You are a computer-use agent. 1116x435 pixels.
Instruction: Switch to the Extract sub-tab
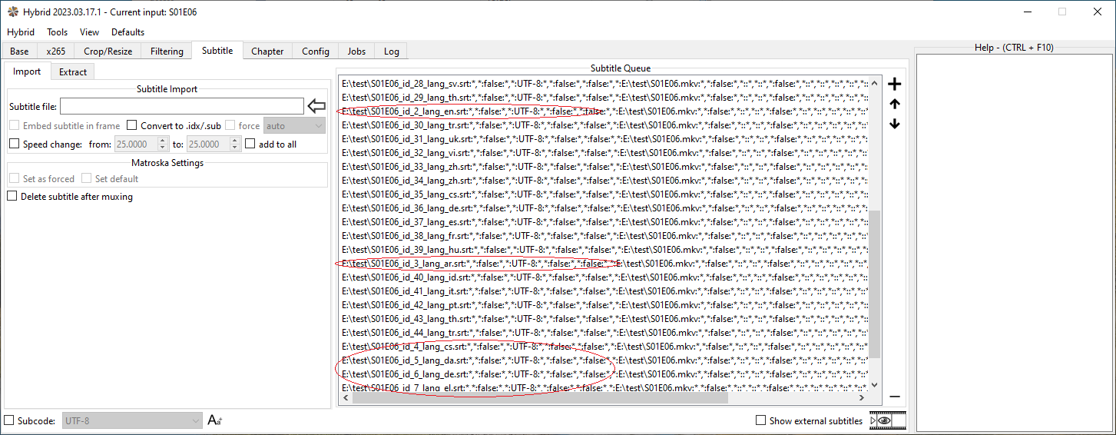click(x=73, y=71)
